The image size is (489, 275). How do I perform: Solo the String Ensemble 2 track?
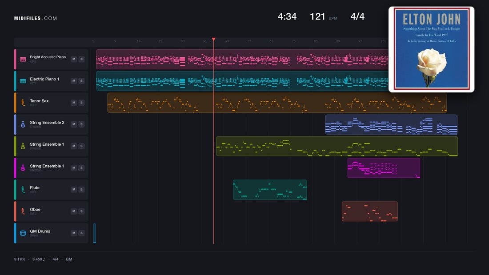[x=81, y=124]
